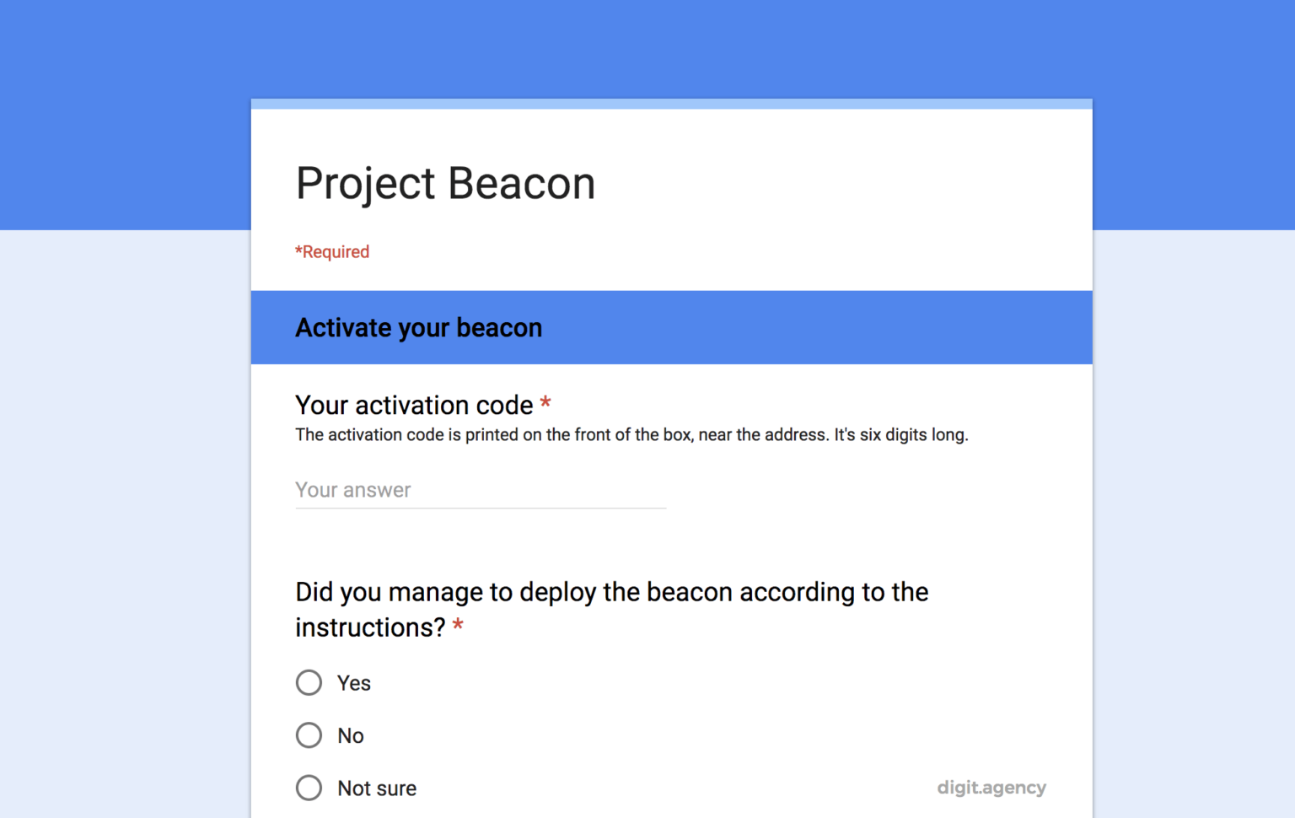Viewport: 1295px width, 818px height.
Task: Click the activation code helper text
Action: (631, 434)
